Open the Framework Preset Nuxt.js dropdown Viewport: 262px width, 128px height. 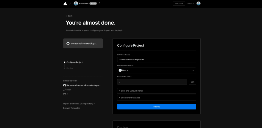[157, 70]
